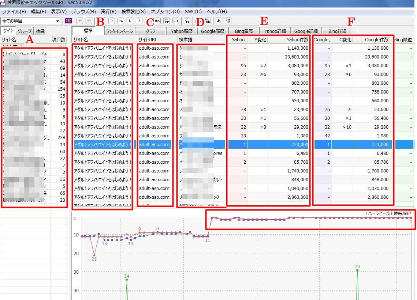The height and width of the screenshot is (300, 417).
Task: Open the 検索設定(S) menu
Action: pos(134,11)
